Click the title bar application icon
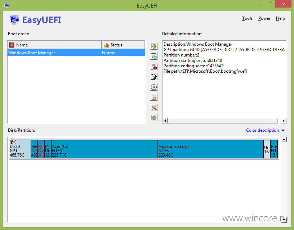 [6, 5]
